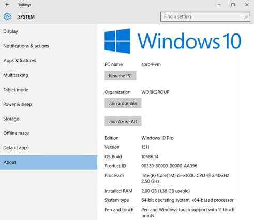Click the Product ID label
The height and width of the screenshot is (220, 254).
pyautogui.click(x=115, y=166)
